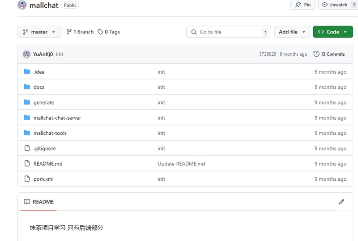This screenshot has height=241, width=358.
Task: Click 9 months ago in mallchat-tools row
Action: [x=330, y=133]
